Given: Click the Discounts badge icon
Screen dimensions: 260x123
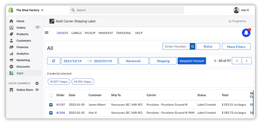Looking at the screenshot, I should tap(11, 67).
